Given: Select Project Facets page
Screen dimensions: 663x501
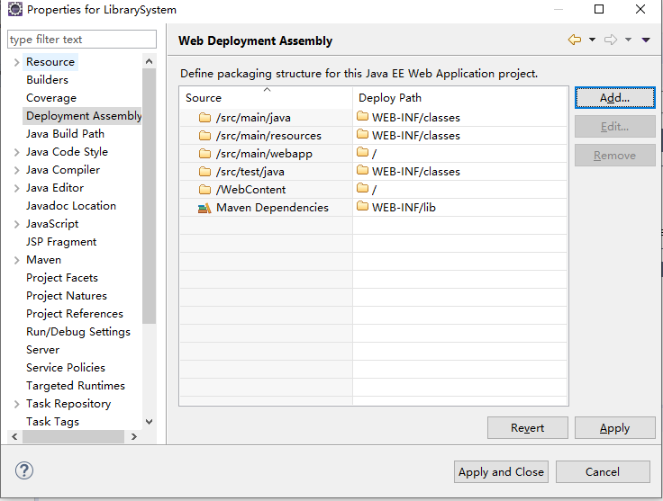Looking at the screenshot, I should (62, 278).
